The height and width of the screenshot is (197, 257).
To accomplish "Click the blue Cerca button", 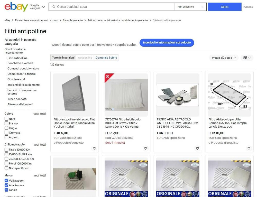I will [225, 7].
